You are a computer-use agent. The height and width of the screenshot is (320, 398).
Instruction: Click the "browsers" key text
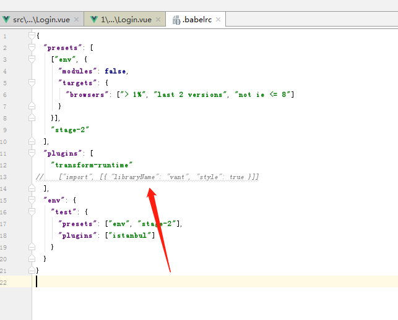point(87,95)
